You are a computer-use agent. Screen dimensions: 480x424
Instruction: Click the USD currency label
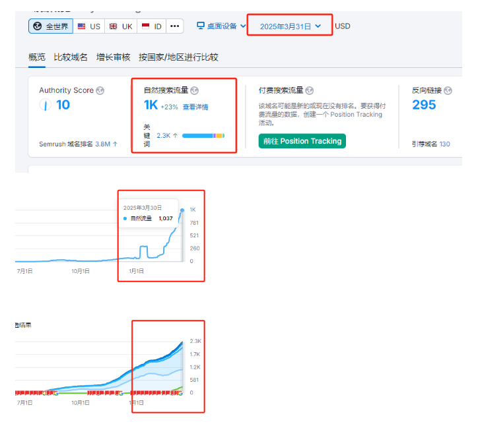(343, 26)
